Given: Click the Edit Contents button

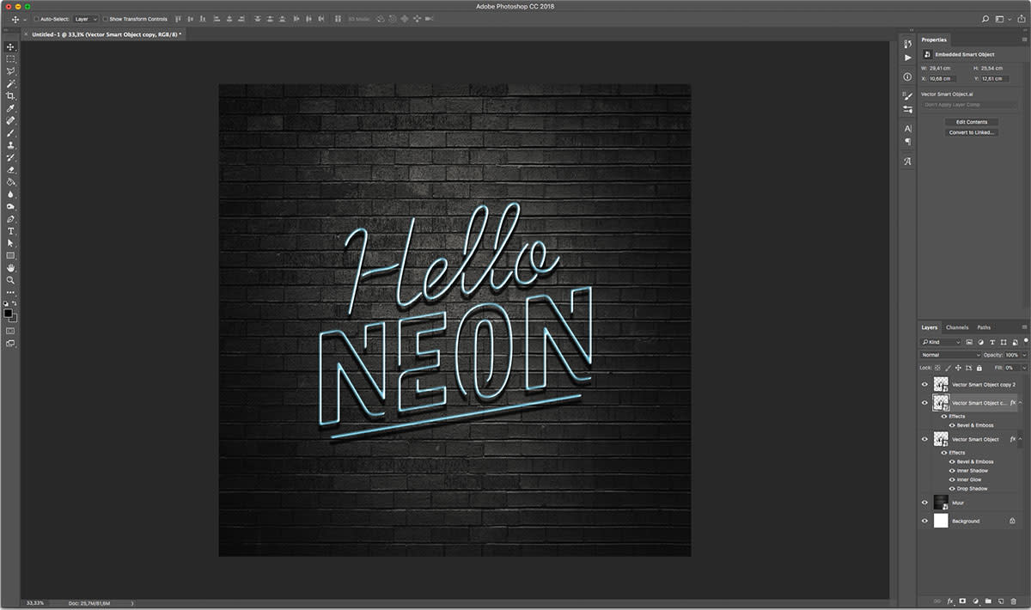Looking at the screenshot, I should 972,122.
